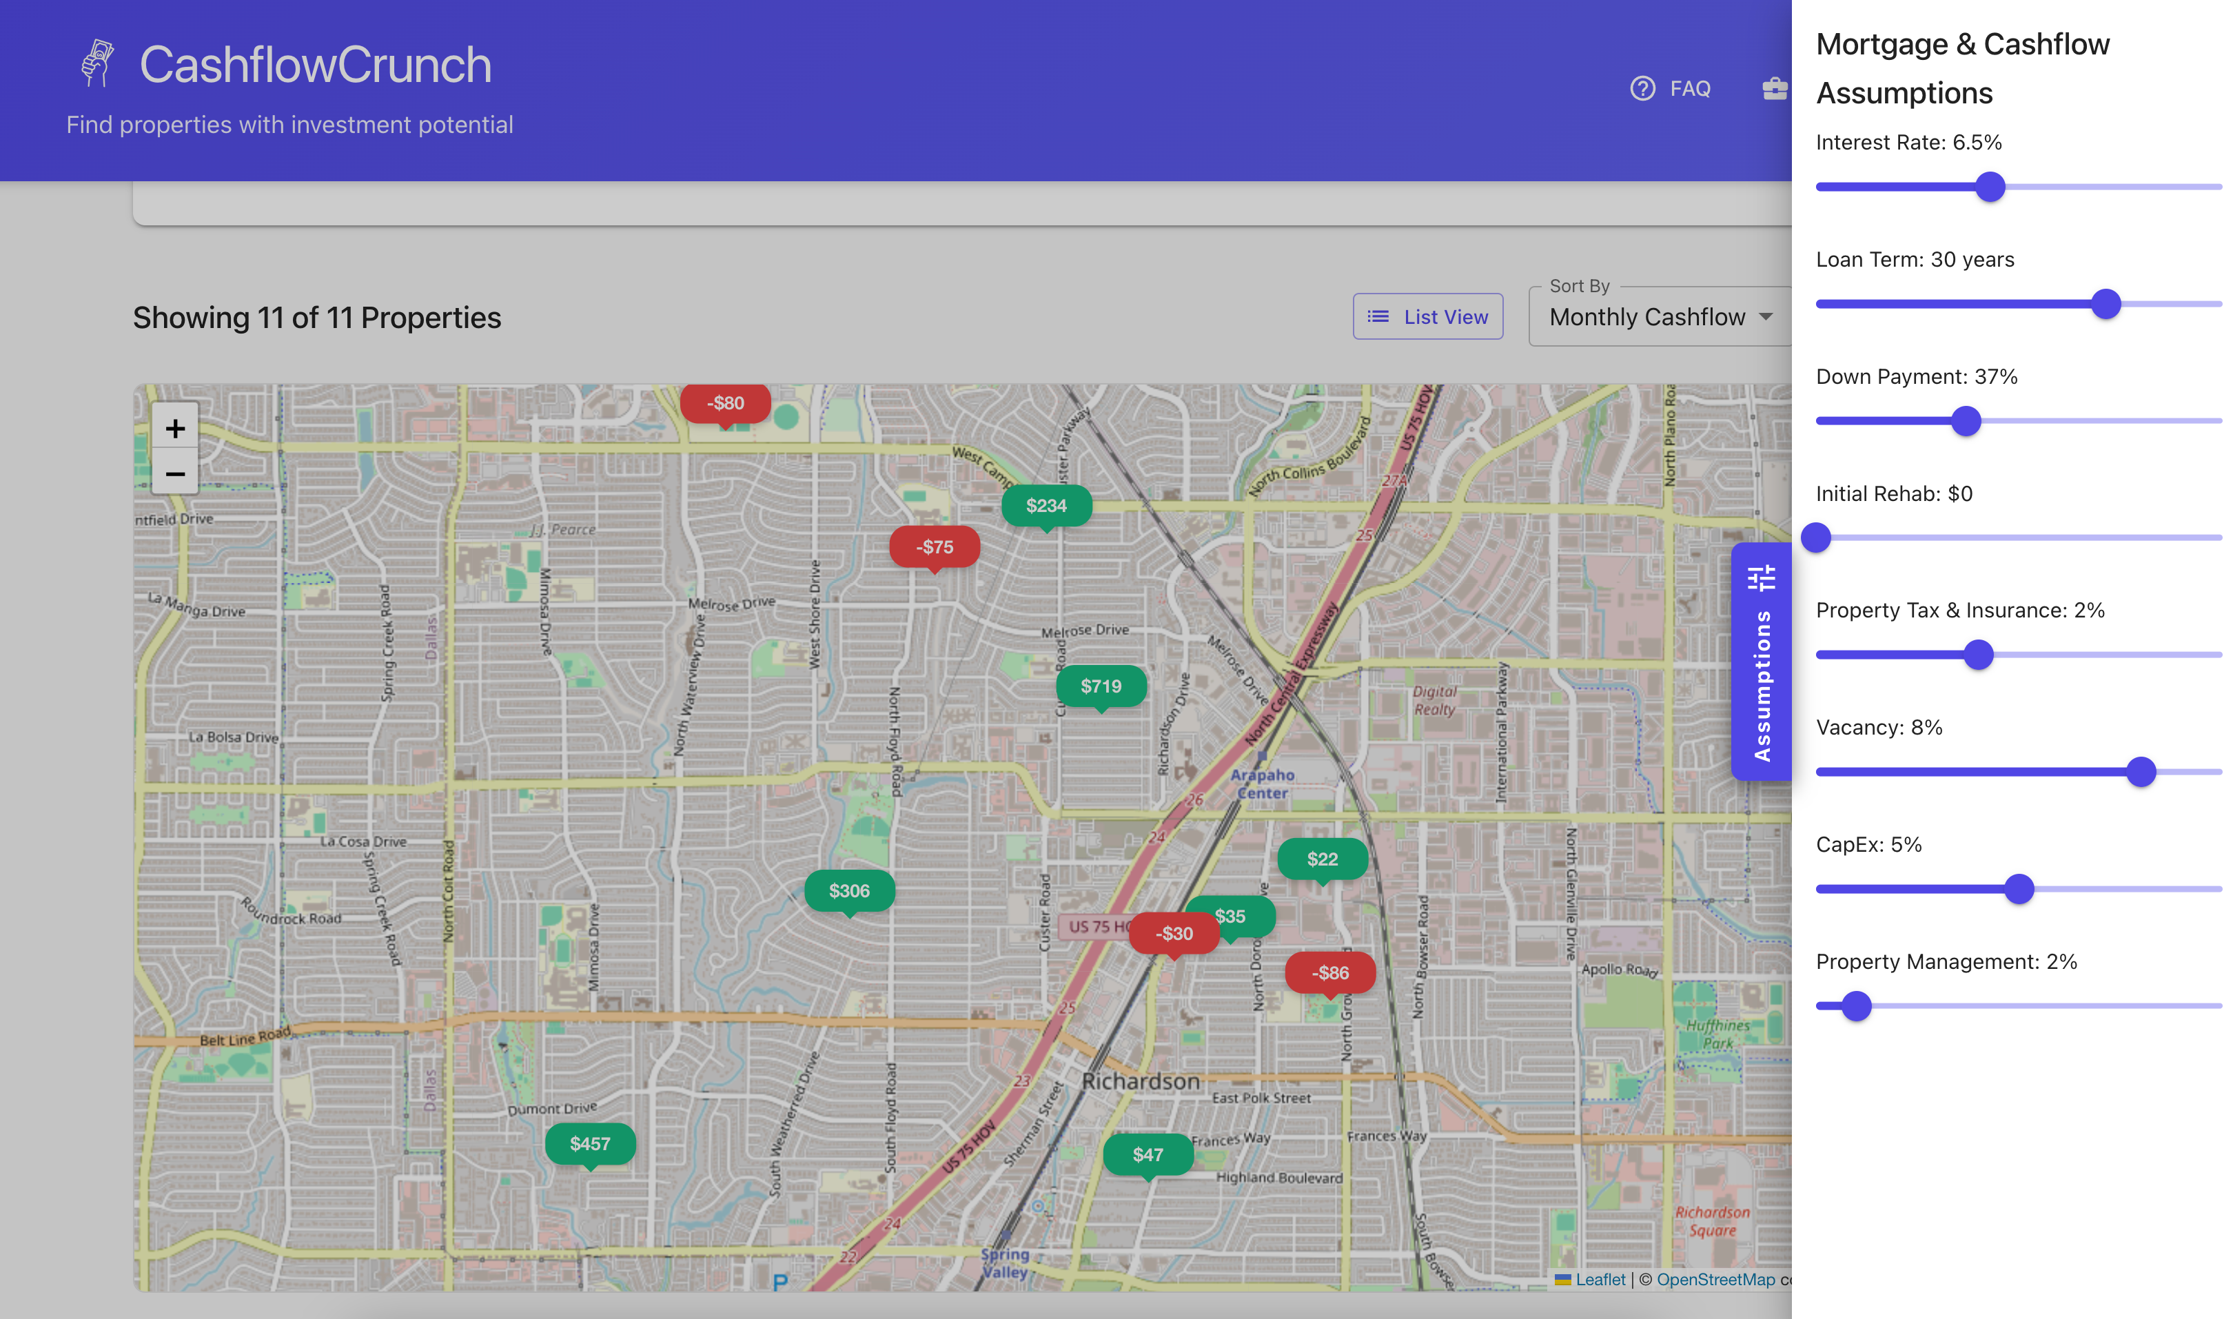The image size is (2233, 1319).
Task: Click the $719 cashflow map marker
Action: coord(1101,686)
